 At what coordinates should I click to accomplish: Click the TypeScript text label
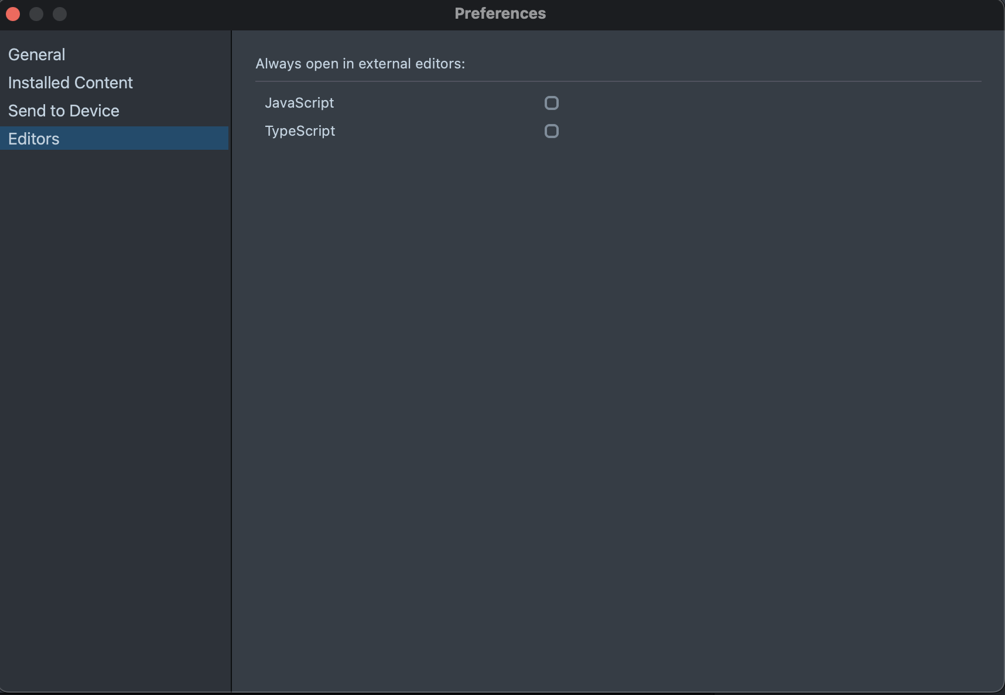(300, 131)
